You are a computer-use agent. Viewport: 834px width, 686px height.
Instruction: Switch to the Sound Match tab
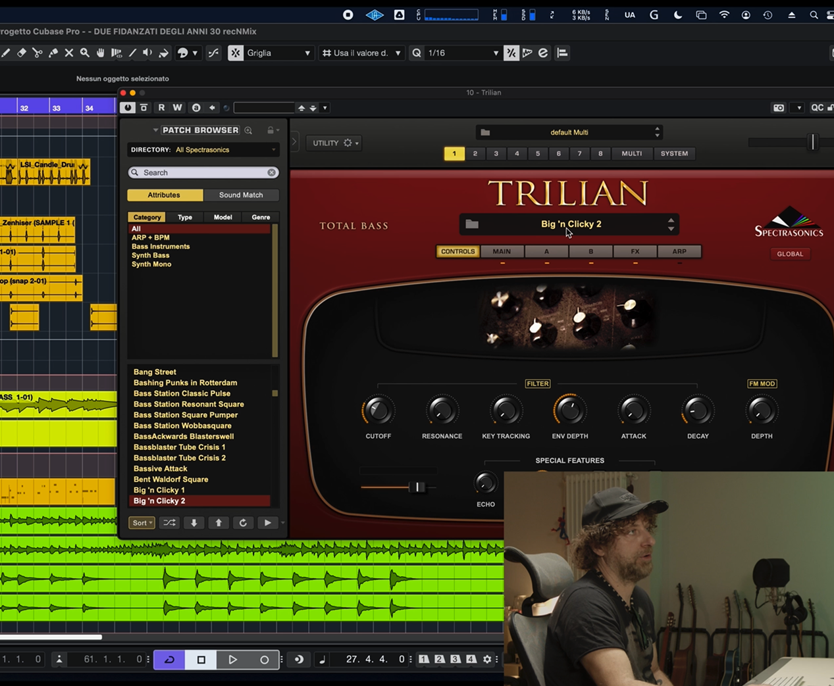(241, 195)
